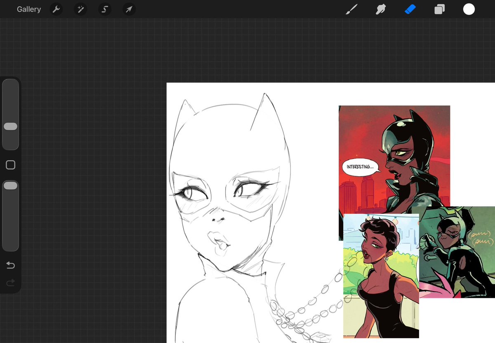
Task: Activate the Transform arrow tool
Action: [129, 9]
